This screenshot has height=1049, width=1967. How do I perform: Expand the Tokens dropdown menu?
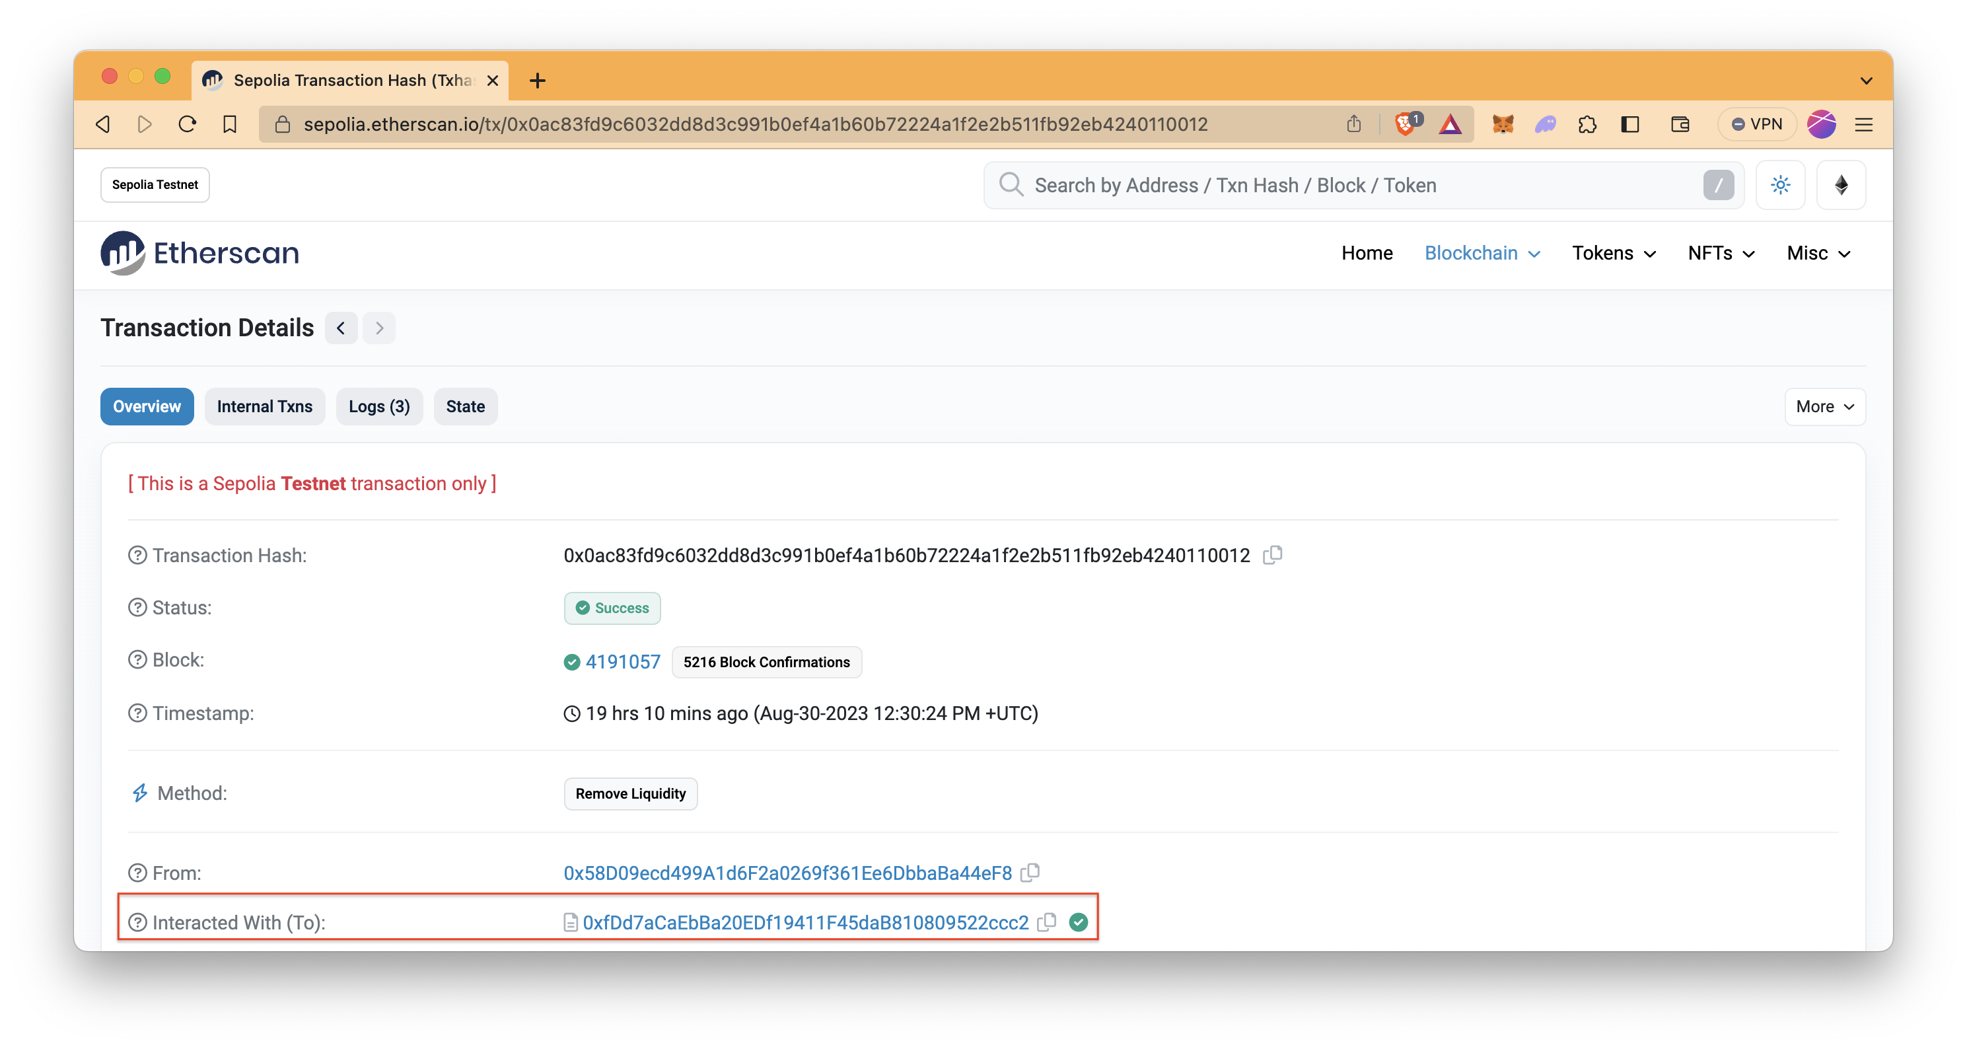(x=1614, y=254)
